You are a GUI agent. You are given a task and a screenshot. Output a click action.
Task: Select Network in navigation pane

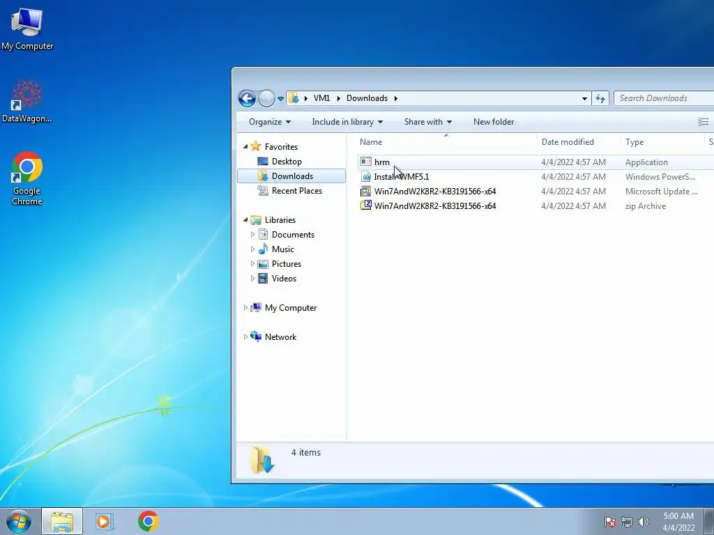tap(280, 337)
